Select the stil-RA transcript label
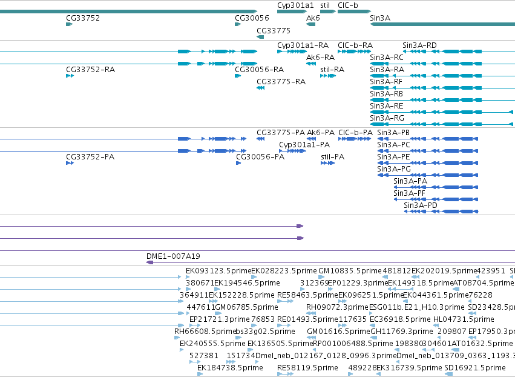The height and width of the screenshot is (377, 515). pos(332,70)
